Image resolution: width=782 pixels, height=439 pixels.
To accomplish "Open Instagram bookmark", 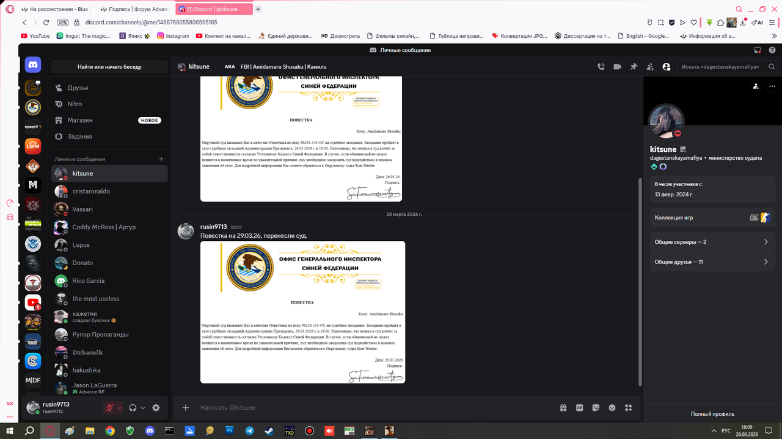I will click(x=173, y=36).
